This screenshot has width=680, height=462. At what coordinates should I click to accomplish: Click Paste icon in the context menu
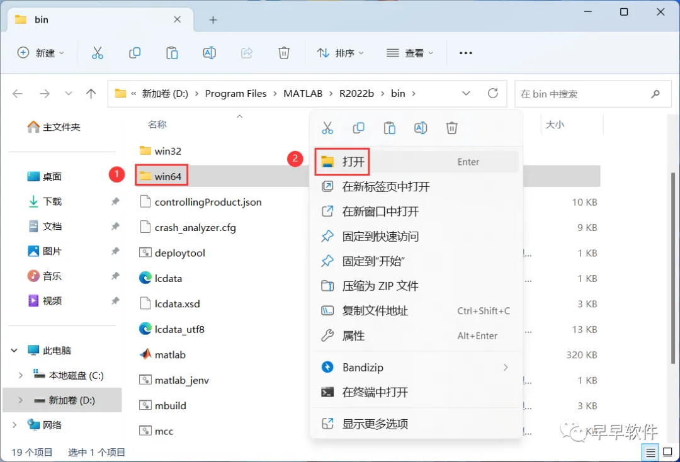pyautogui.click(x=390, y=128)
